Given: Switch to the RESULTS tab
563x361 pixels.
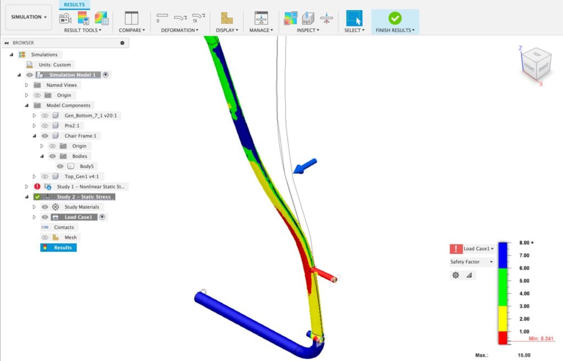Looking at the screenshot, I should pos(74,4).
